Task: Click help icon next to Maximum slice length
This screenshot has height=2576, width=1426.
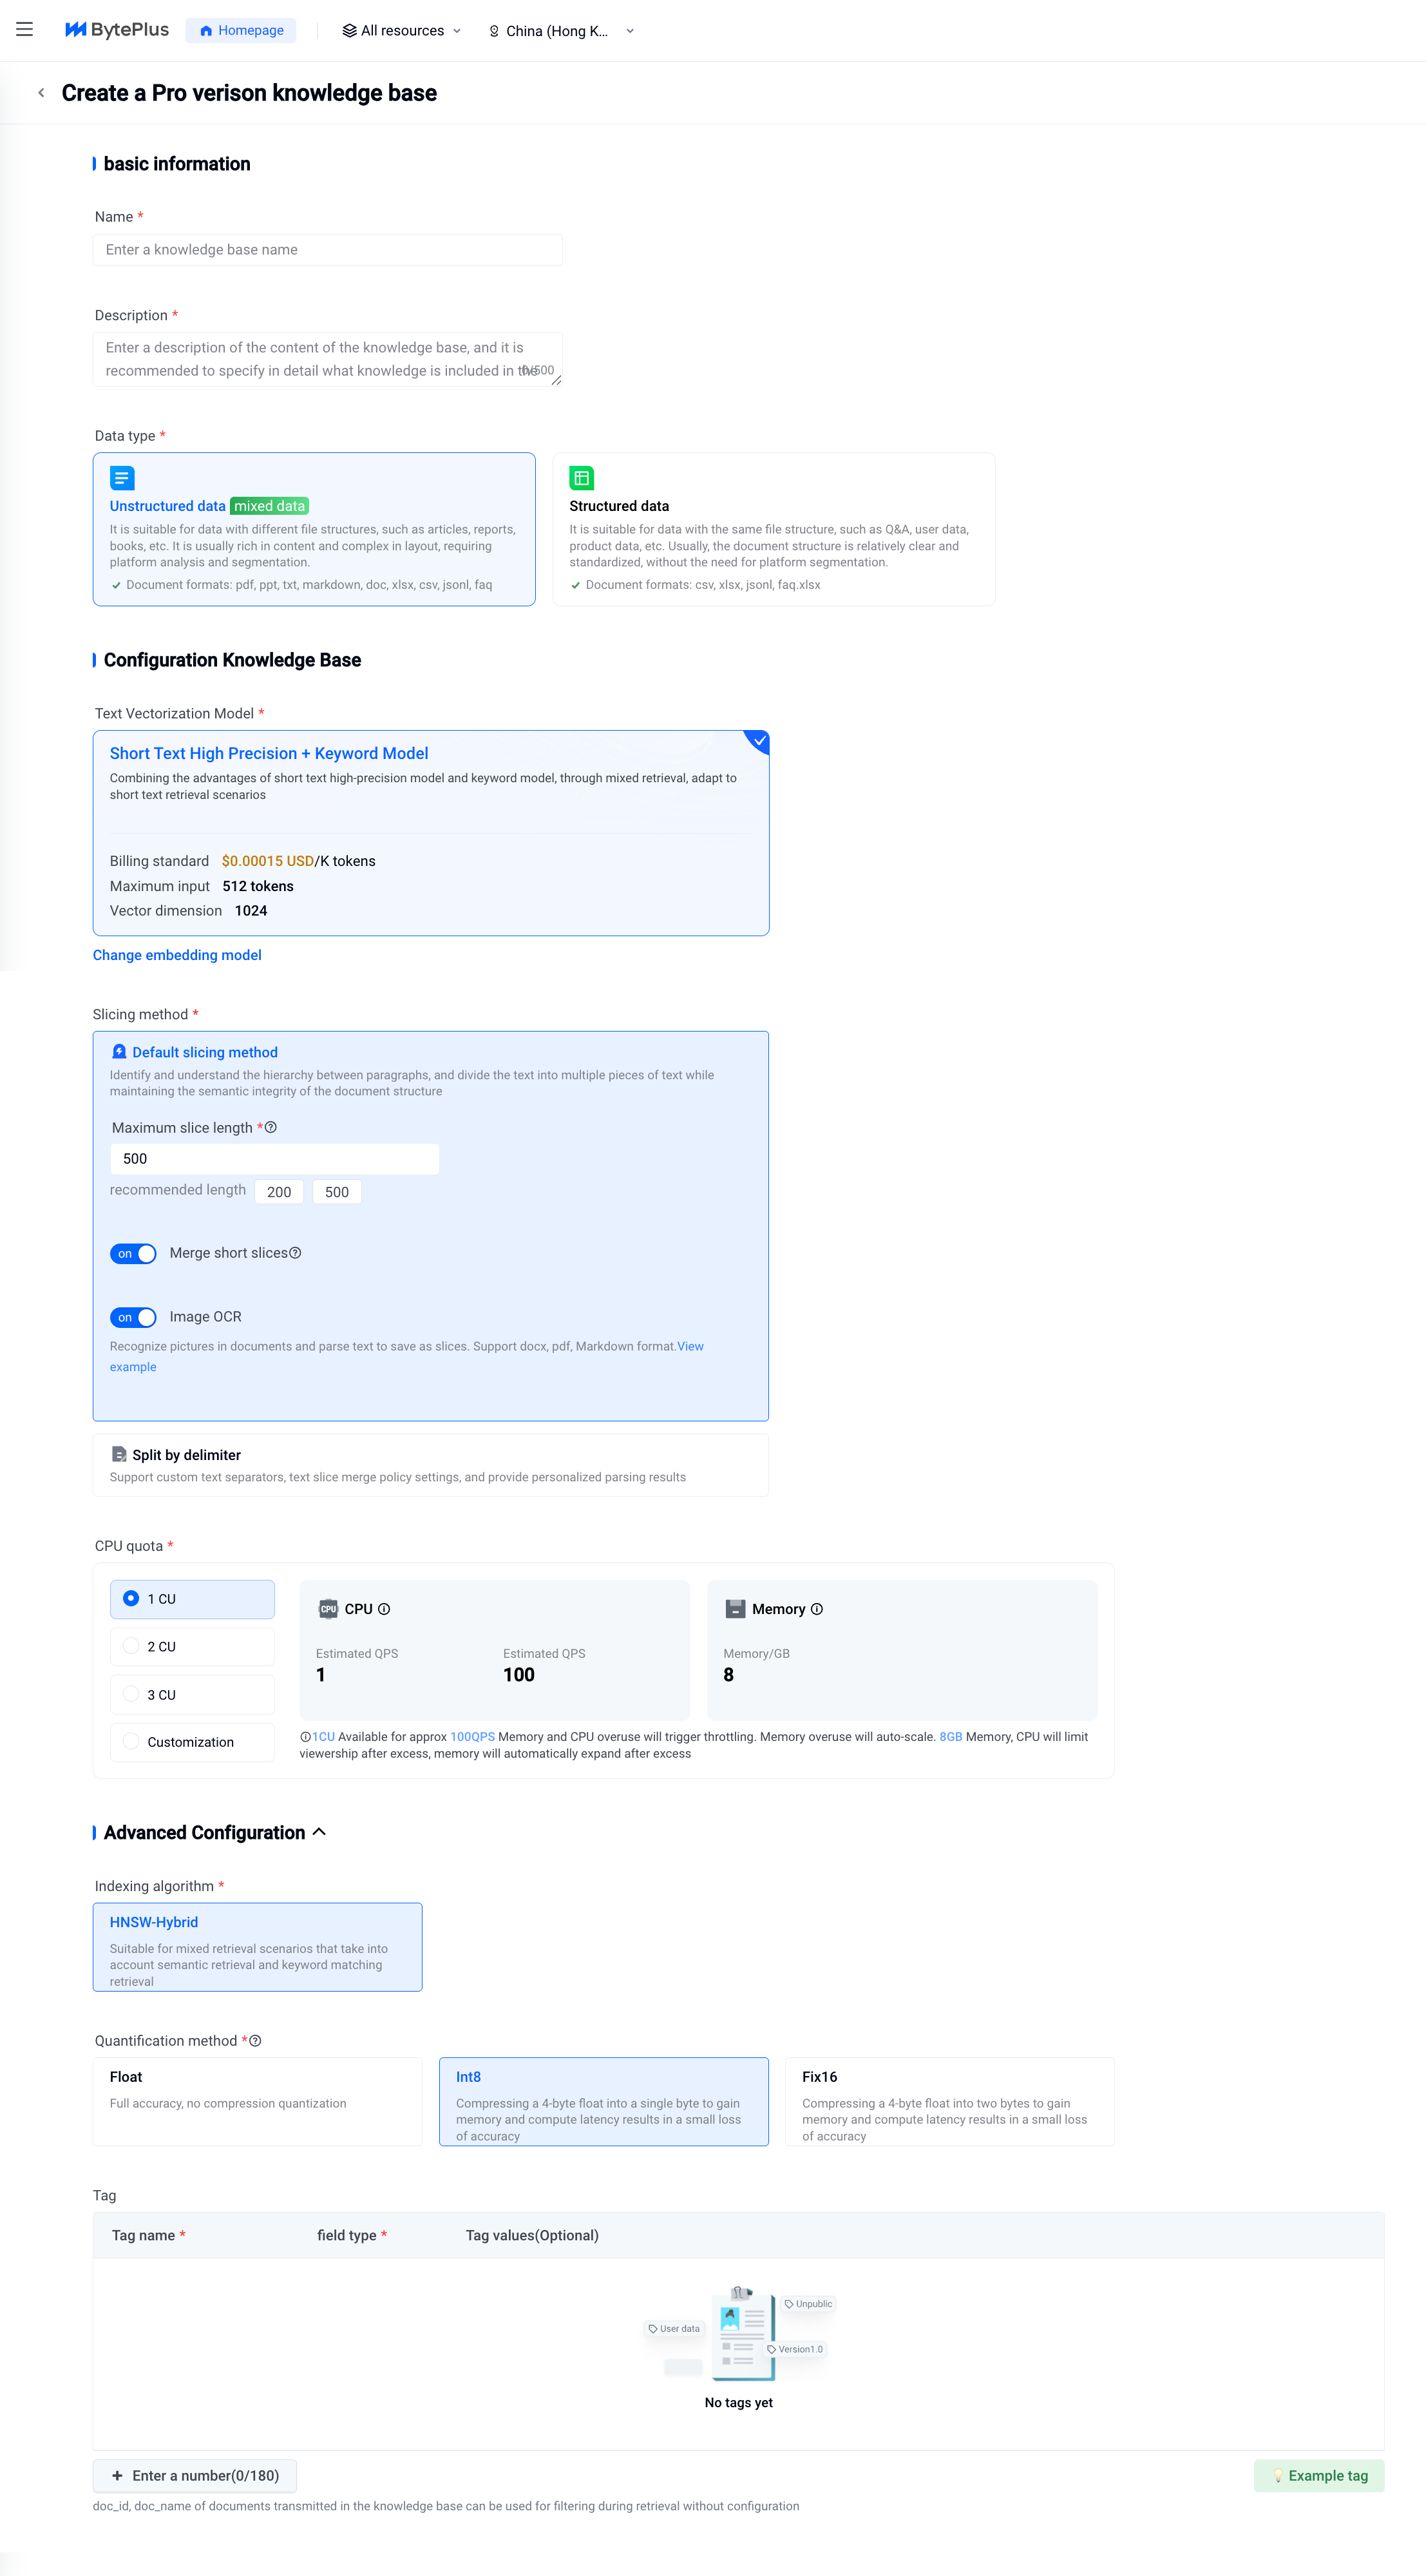Action: 271,1127
